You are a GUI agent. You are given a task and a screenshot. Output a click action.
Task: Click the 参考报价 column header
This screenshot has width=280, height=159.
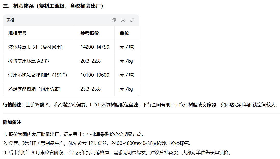coord(89,33)
